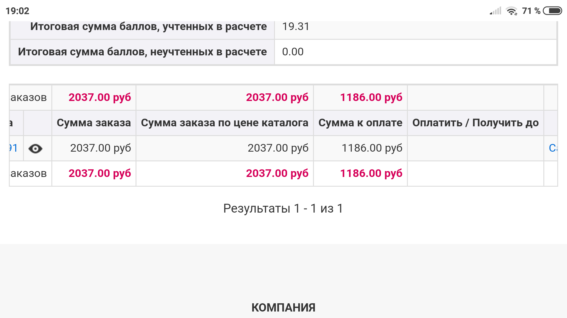Tap the bottom total 1186.00 руб in red
The image size is (567, 318).
371,173
